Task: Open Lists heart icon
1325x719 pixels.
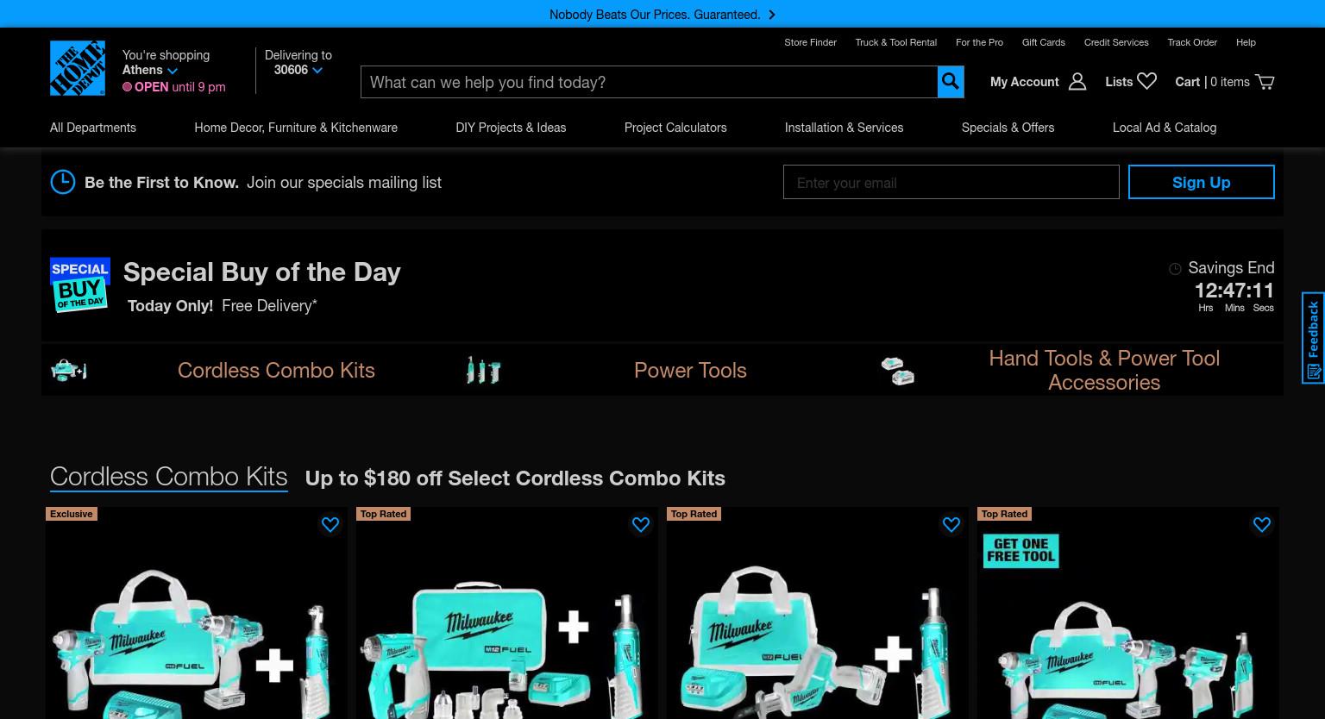Action: point(1146,81)
